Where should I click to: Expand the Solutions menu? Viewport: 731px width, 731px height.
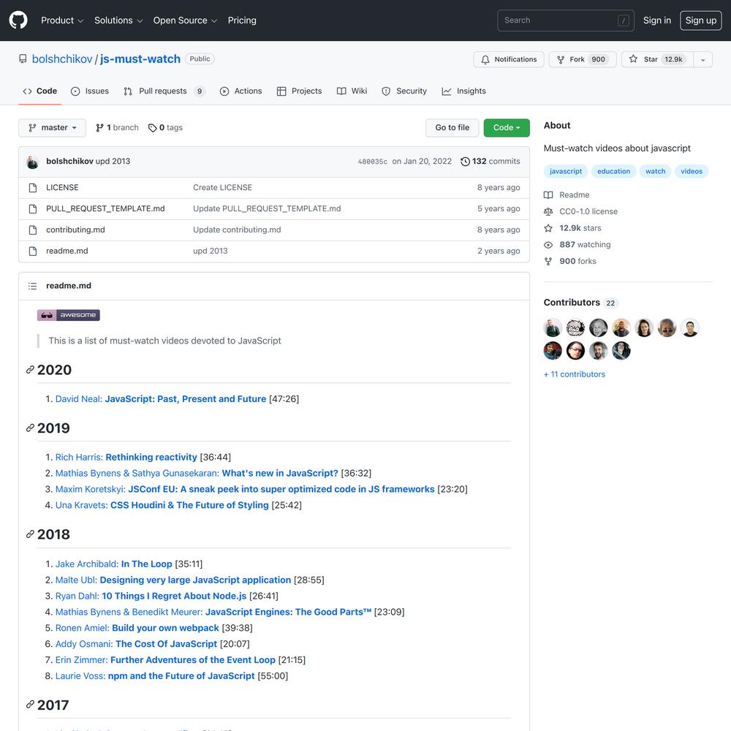[x=118, y=20]
